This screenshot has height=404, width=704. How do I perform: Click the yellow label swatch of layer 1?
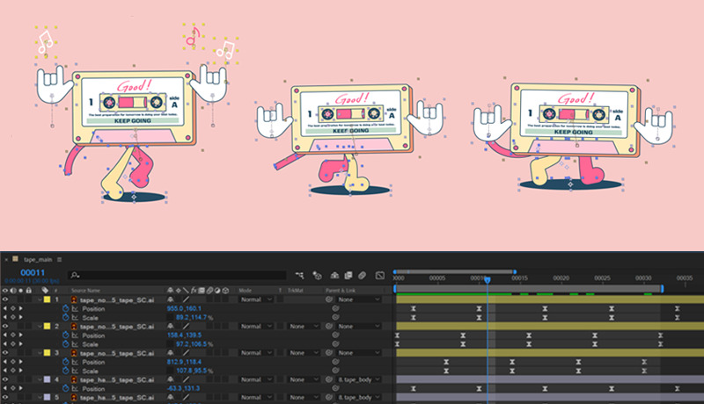click(x=47, y=299)
